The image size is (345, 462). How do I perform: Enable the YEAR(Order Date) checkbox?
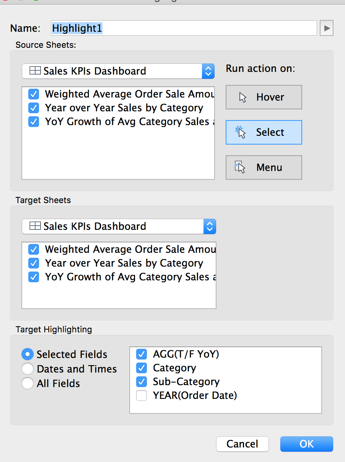click(x=142, y=395)
